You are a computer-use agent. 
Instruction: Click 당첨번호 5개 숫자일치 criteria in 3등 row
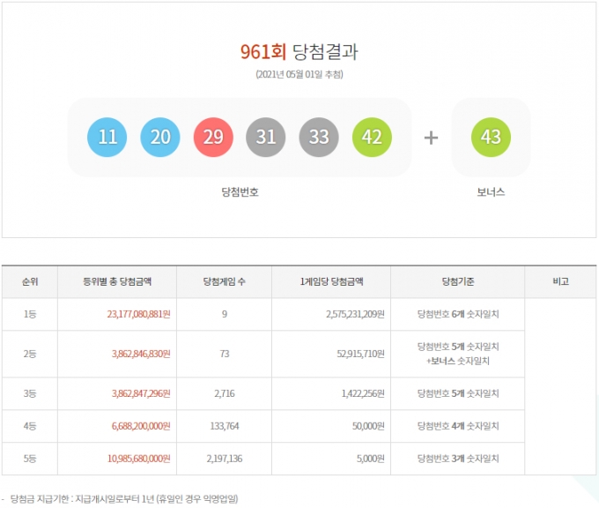click(x=458, y=393)
